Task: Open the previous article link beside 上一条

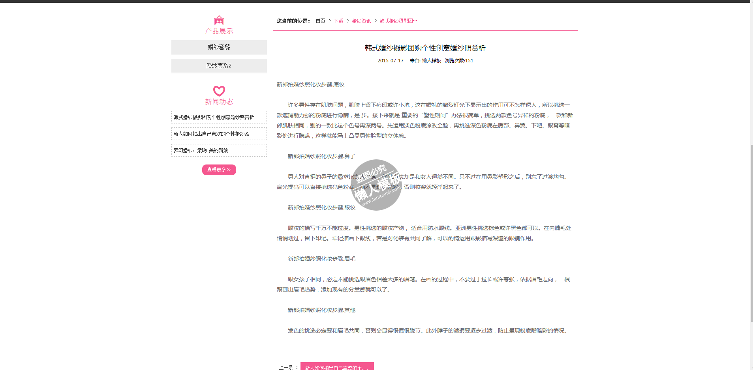Action: pos(337,367)
